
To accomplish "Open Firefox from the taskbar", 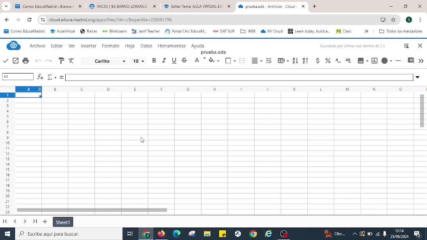I will [161, 234].
